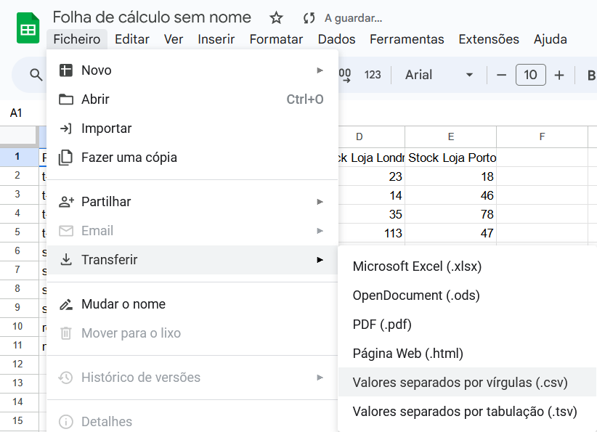Image resolution: width=597 pixels, height=432 pixels.
Task: Select Abrir from the Ficheiro menu
Action: click(x=96, y=99)
